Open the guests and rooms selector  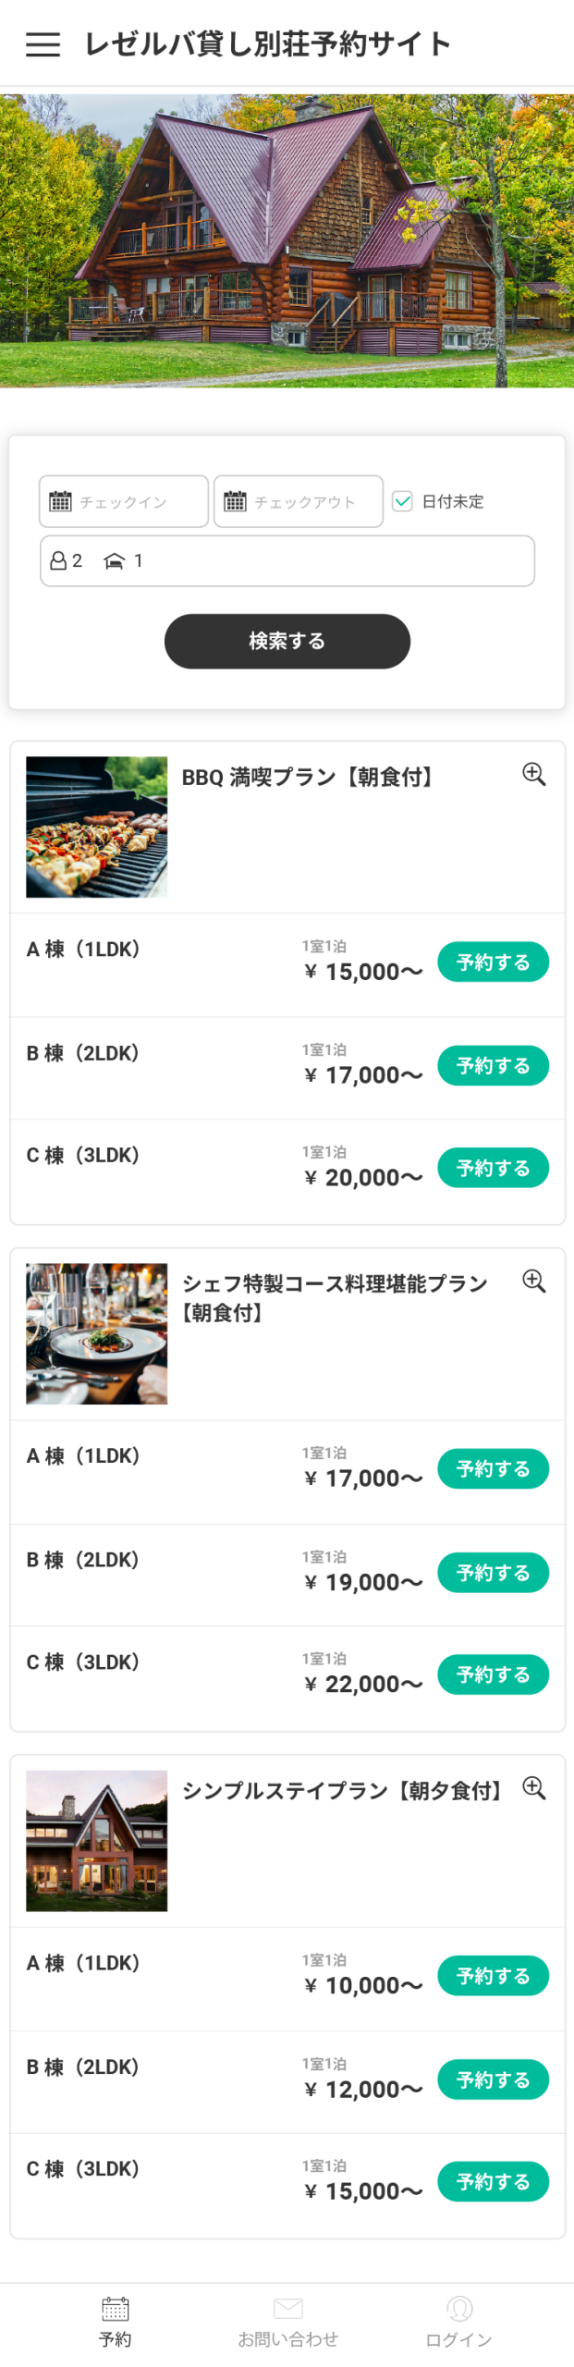point(287,560)
